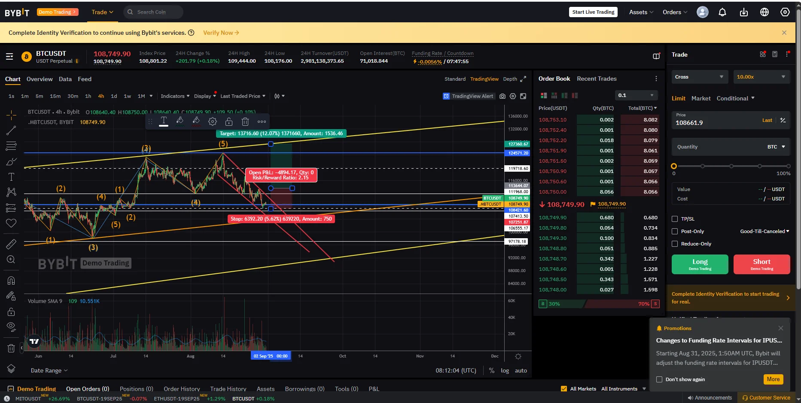The width and height of the screenshot is (801, 403).
Task: Expand the Assets dropdown in the header
Action: pos(641,12)
